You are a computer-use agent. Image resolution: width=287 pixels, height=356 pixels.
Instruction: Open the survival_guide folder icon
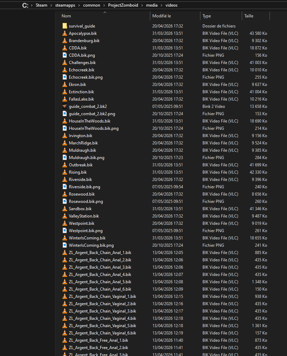pos(65,26)
